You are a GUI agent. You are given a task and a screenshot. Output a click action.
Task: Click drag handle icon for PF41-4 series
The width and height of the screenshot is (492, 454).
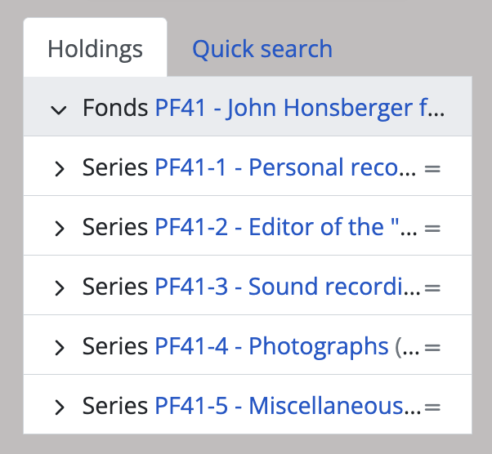click(433, 347)
